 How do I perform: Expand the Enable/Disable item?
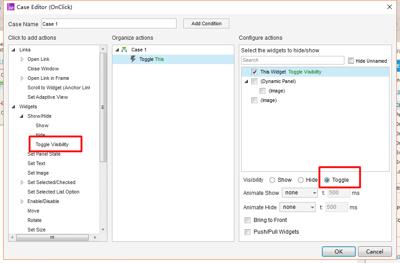pyautogui.click(x=22, y=201)
